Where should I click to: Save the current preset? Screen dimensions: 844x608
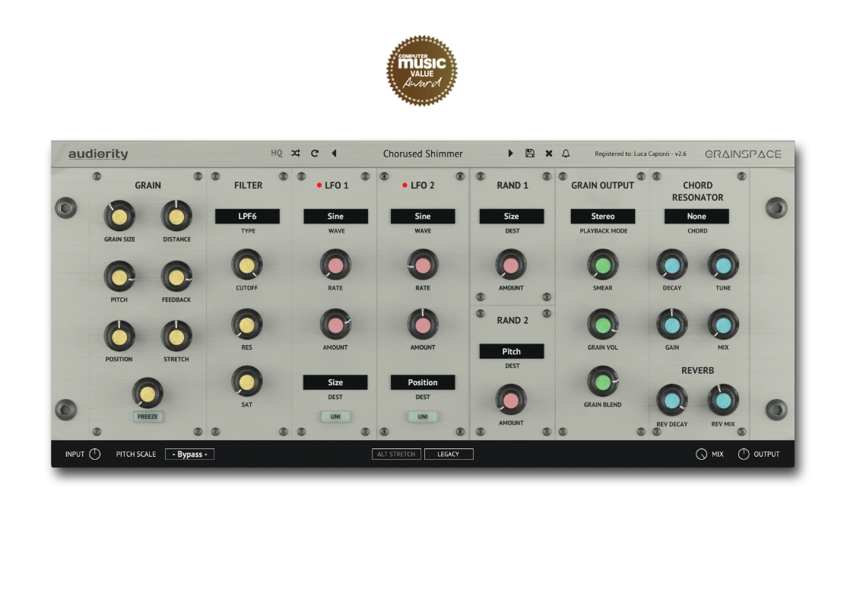[530, 154]
